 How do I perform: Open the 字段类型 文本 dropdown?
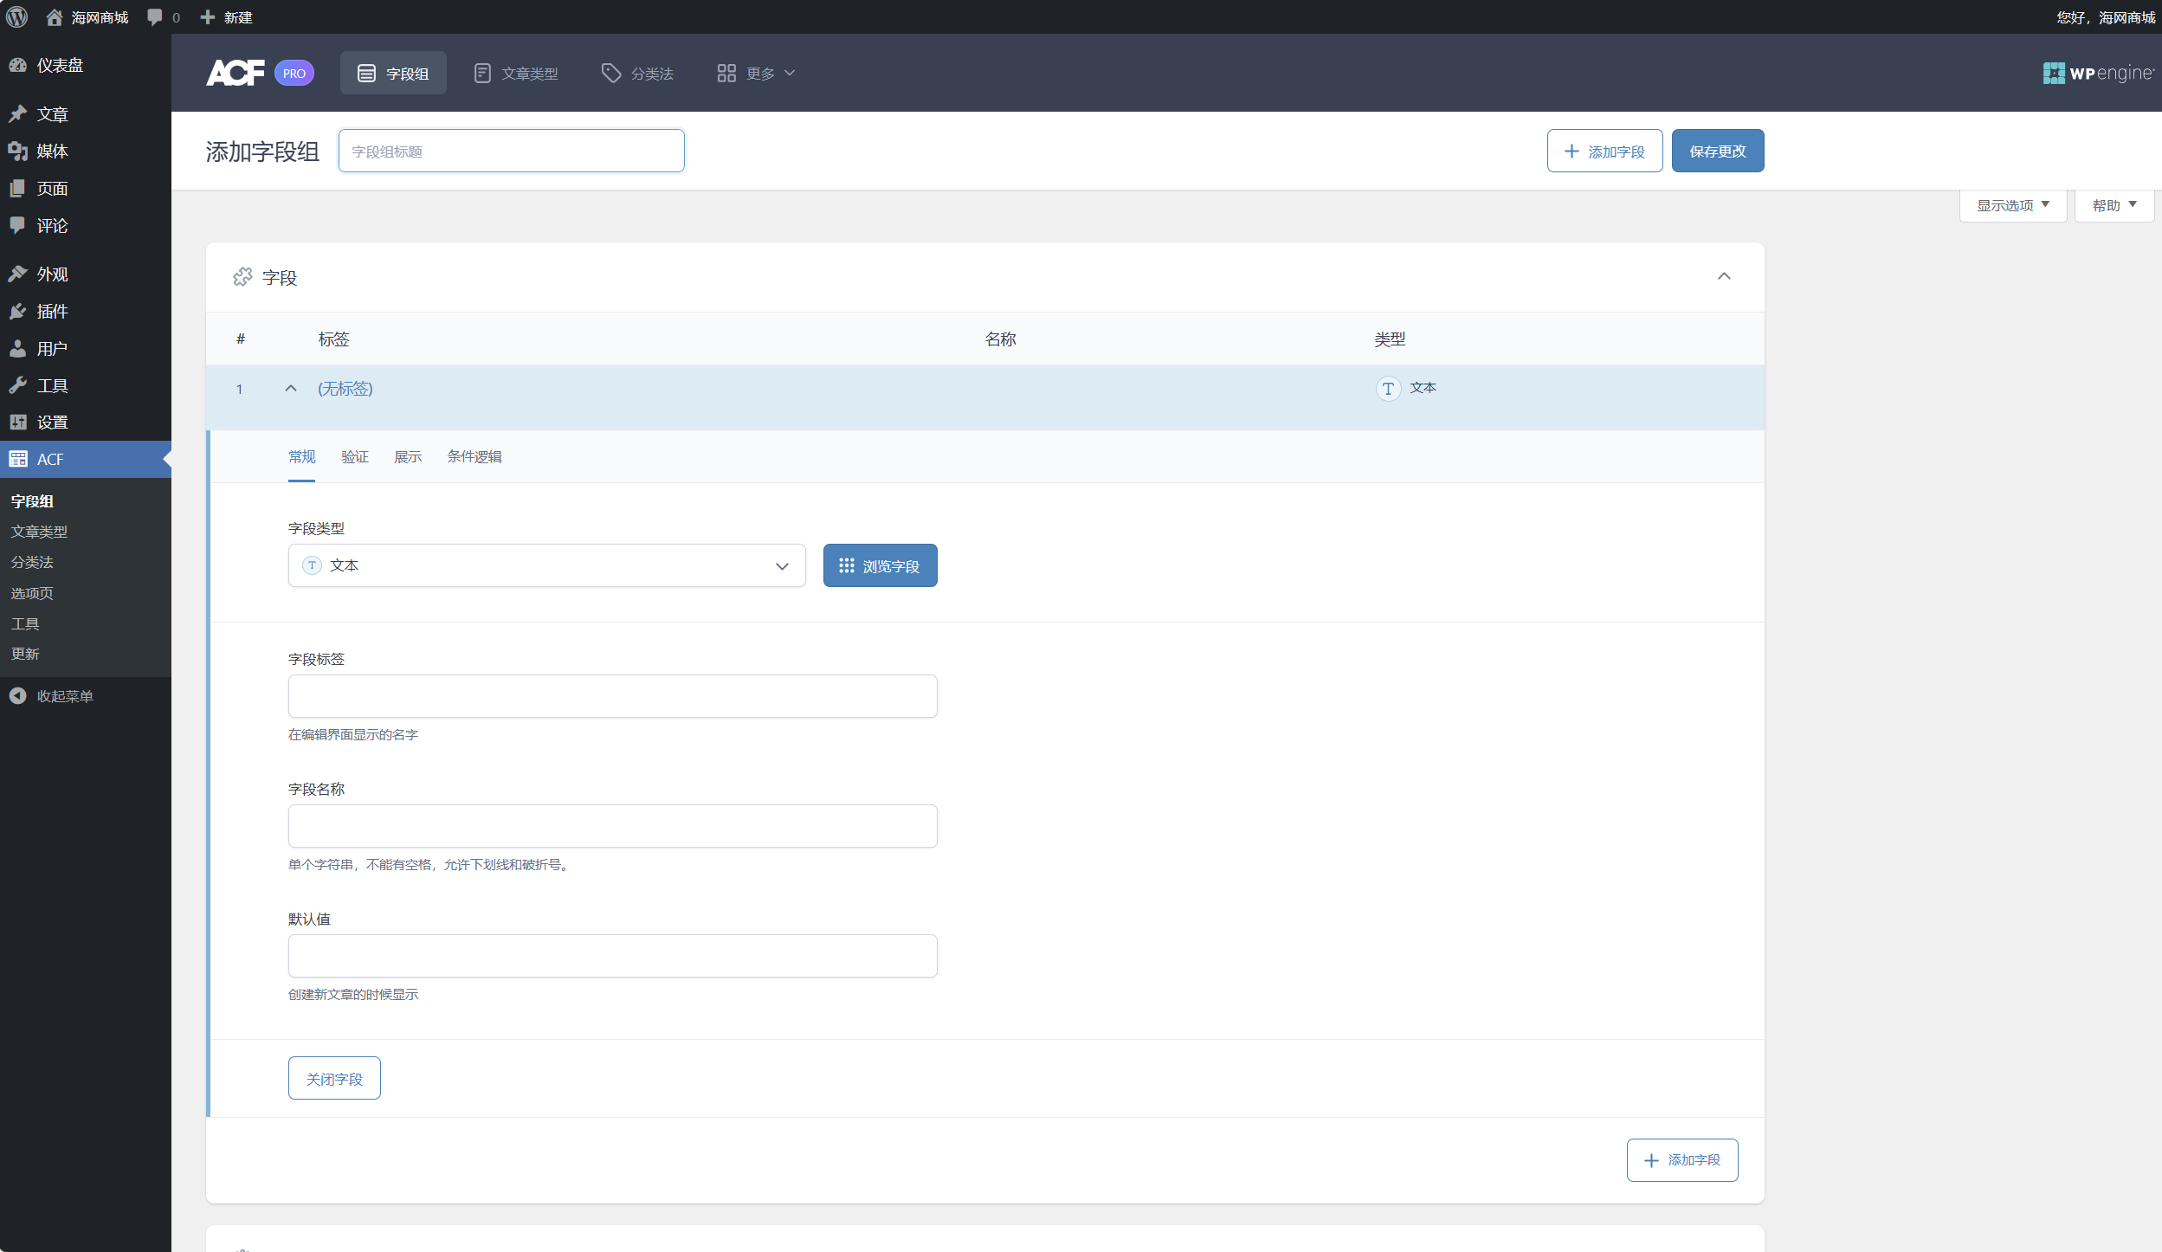(x=547, y=565)
